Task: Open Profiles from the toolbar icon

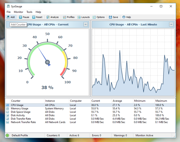Action: coord(64,17)
